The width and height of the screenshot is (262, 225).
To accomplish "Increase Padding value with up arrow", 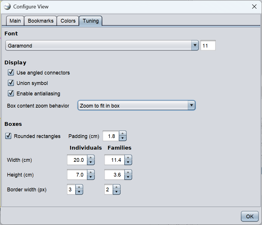I will (x=123, y=134).
